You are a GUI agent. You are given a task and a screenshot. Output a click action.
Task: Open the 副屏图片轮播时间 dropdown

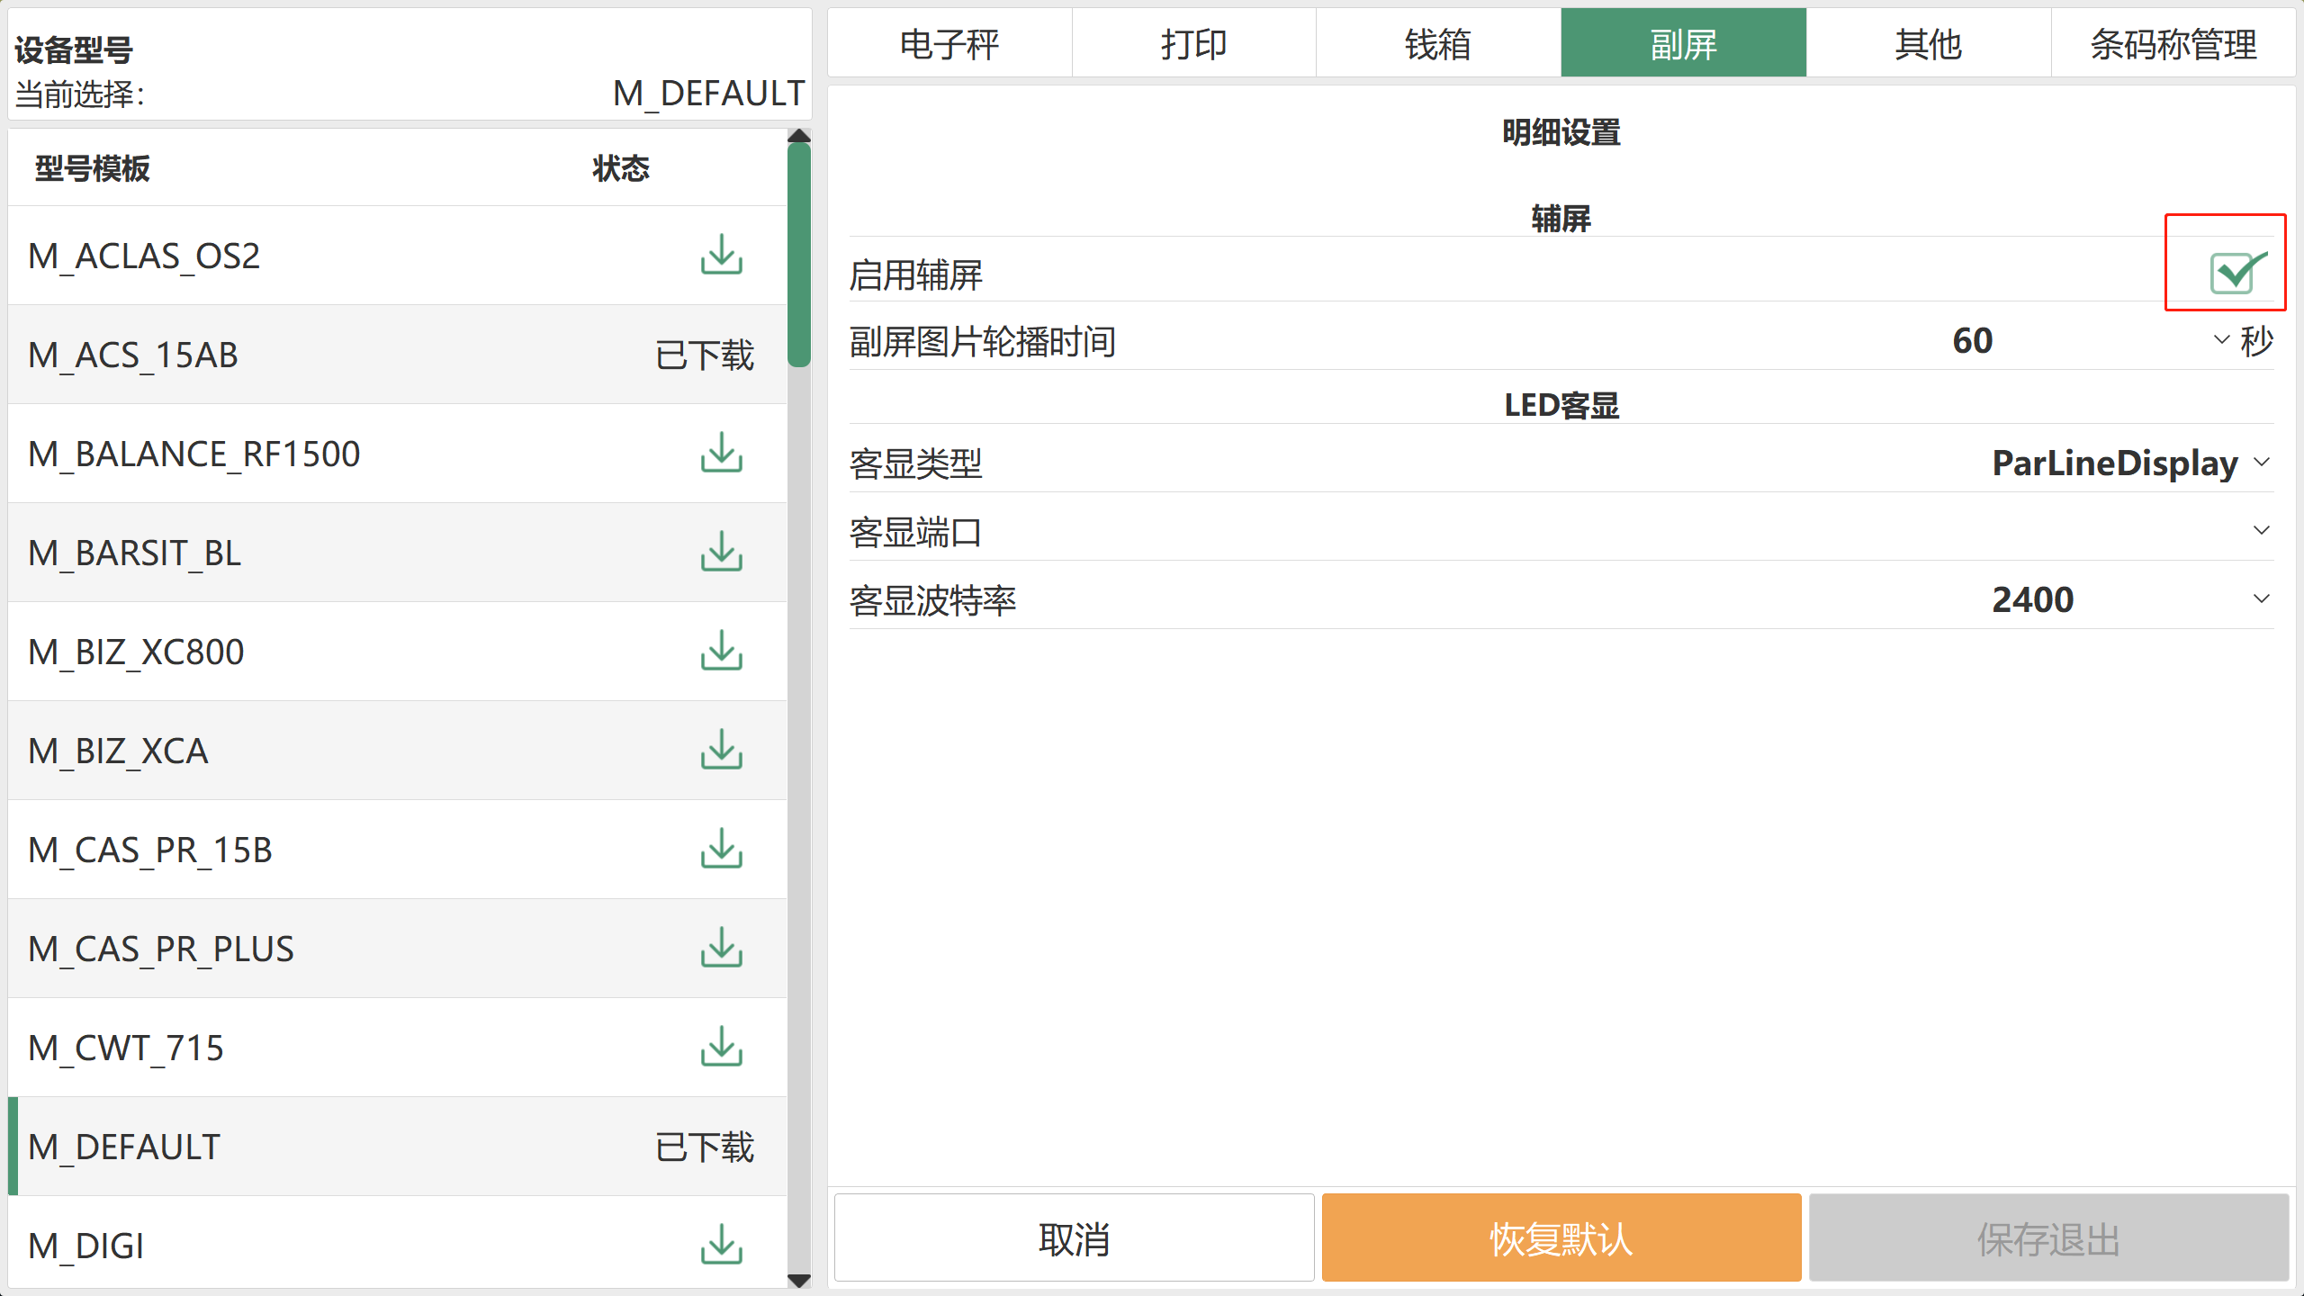(2221, 340)
